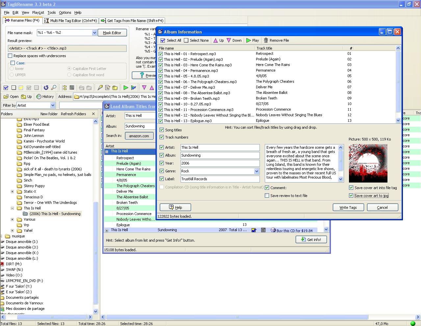Open the PlayList menu
This screenshot has height=326, width=421.
point(38,12)
